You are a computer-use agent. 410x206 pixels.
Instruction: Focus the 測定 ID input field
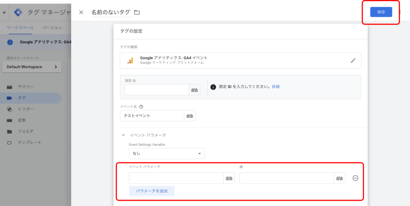pos(157,90)
